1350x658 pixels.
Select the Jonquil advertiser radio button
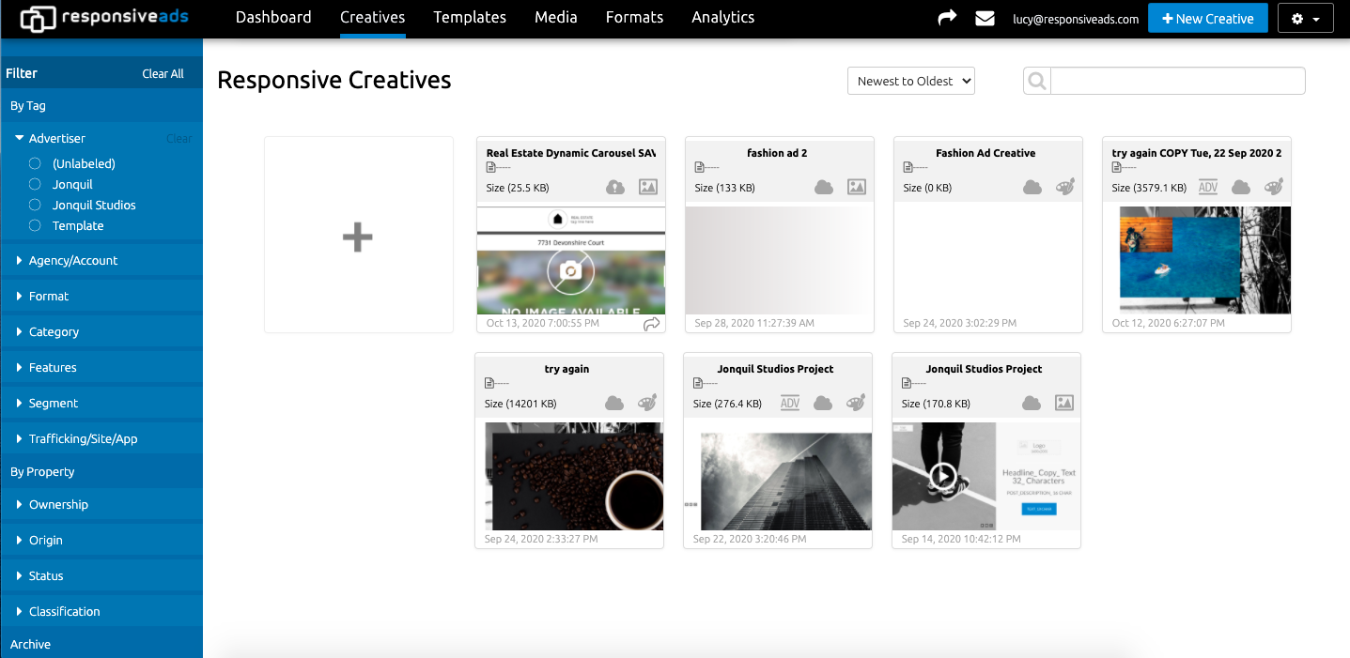35,184
